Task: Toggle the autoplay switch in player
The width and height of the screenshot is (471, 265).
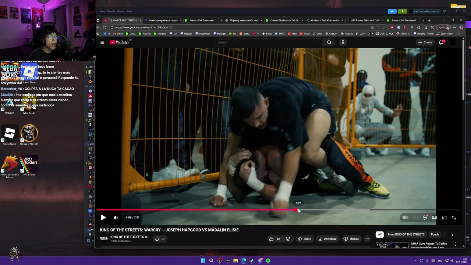Action: coord(405,218)
